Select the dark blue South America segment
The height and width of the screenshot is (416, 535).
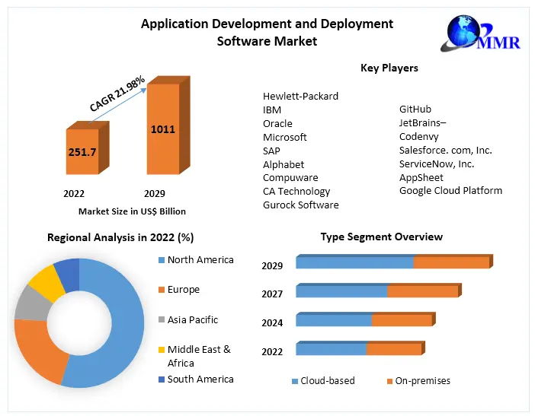point(67,267)
